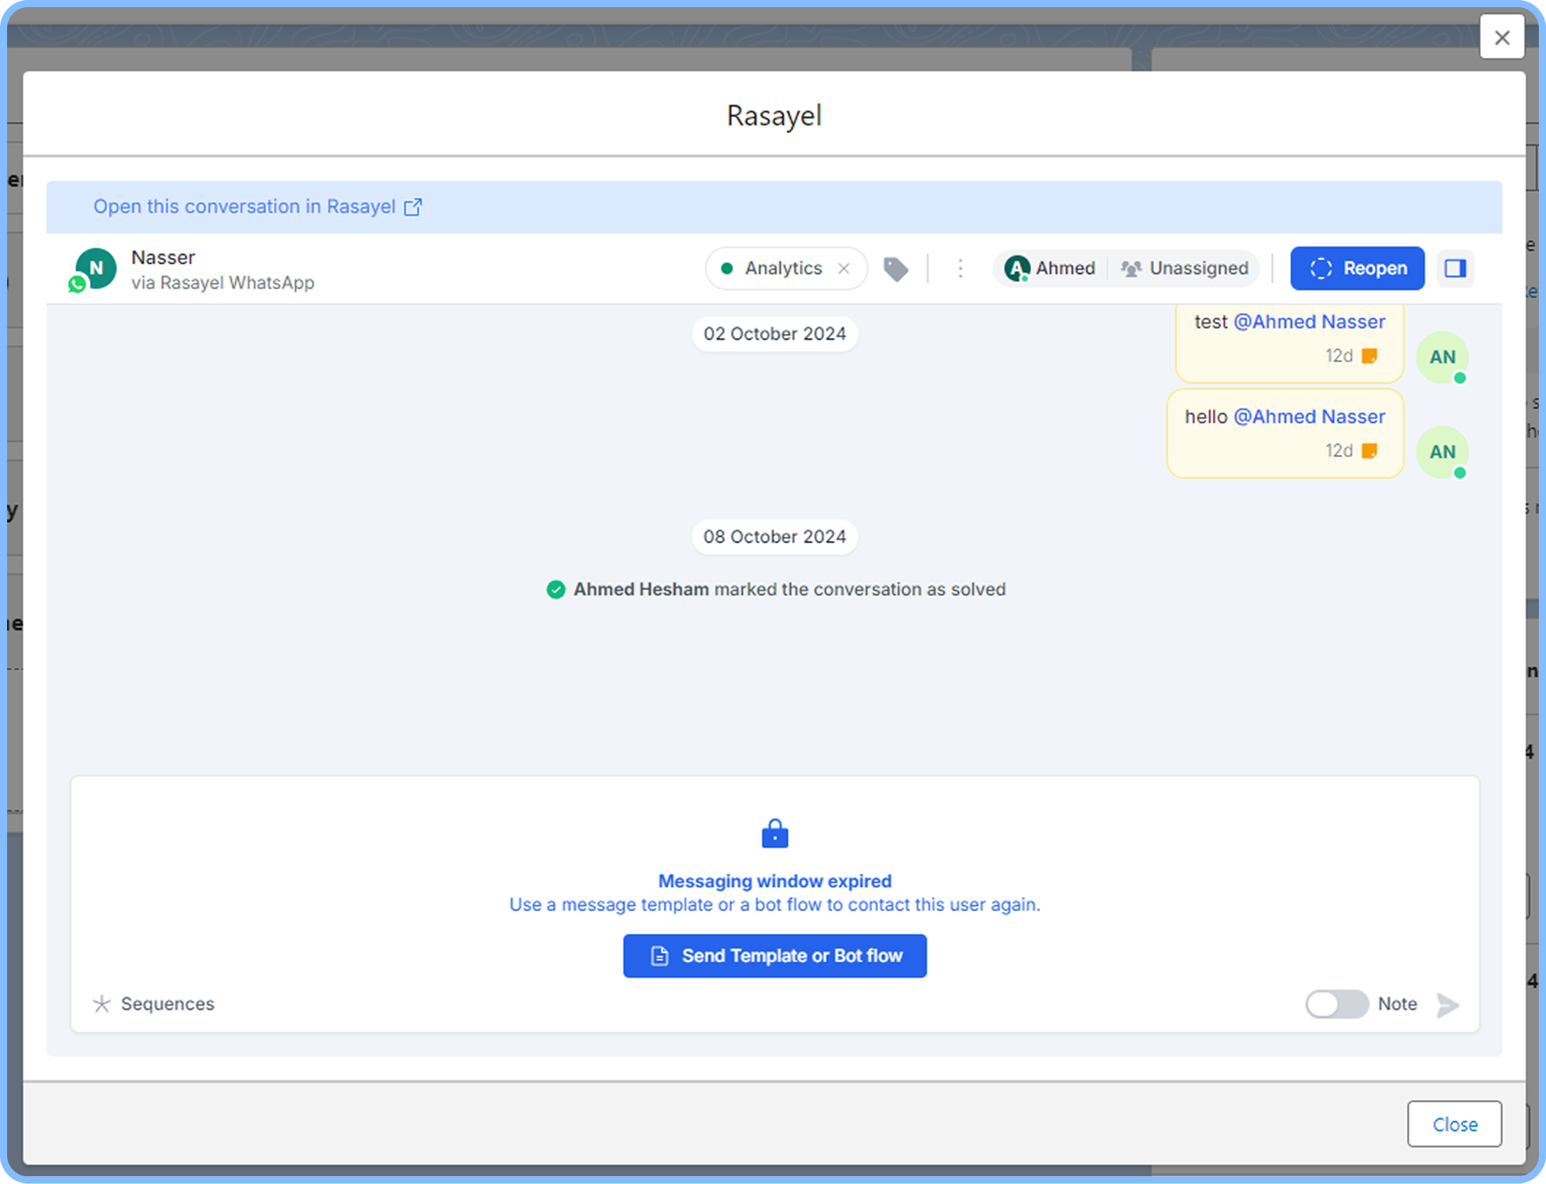Click the @Ahmed Nasser mention in hello note
1546x1184 pixels.
point(1309,417)
